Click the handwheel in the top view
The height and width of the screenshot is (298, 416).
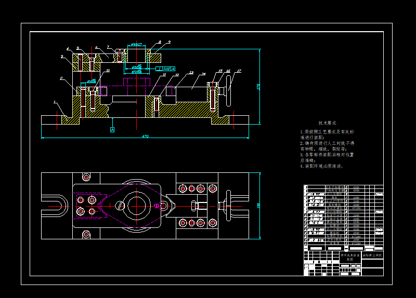228,206
